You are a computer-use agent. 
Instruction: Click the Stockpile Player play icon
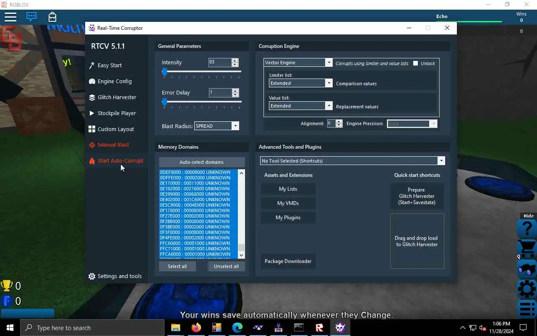92,113
